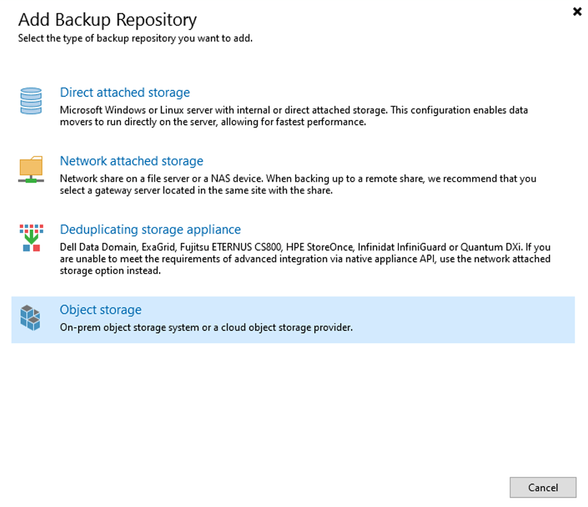Select the Direct attached storage option
This screenshot has width=588, height=507.
tap(125, 92)
